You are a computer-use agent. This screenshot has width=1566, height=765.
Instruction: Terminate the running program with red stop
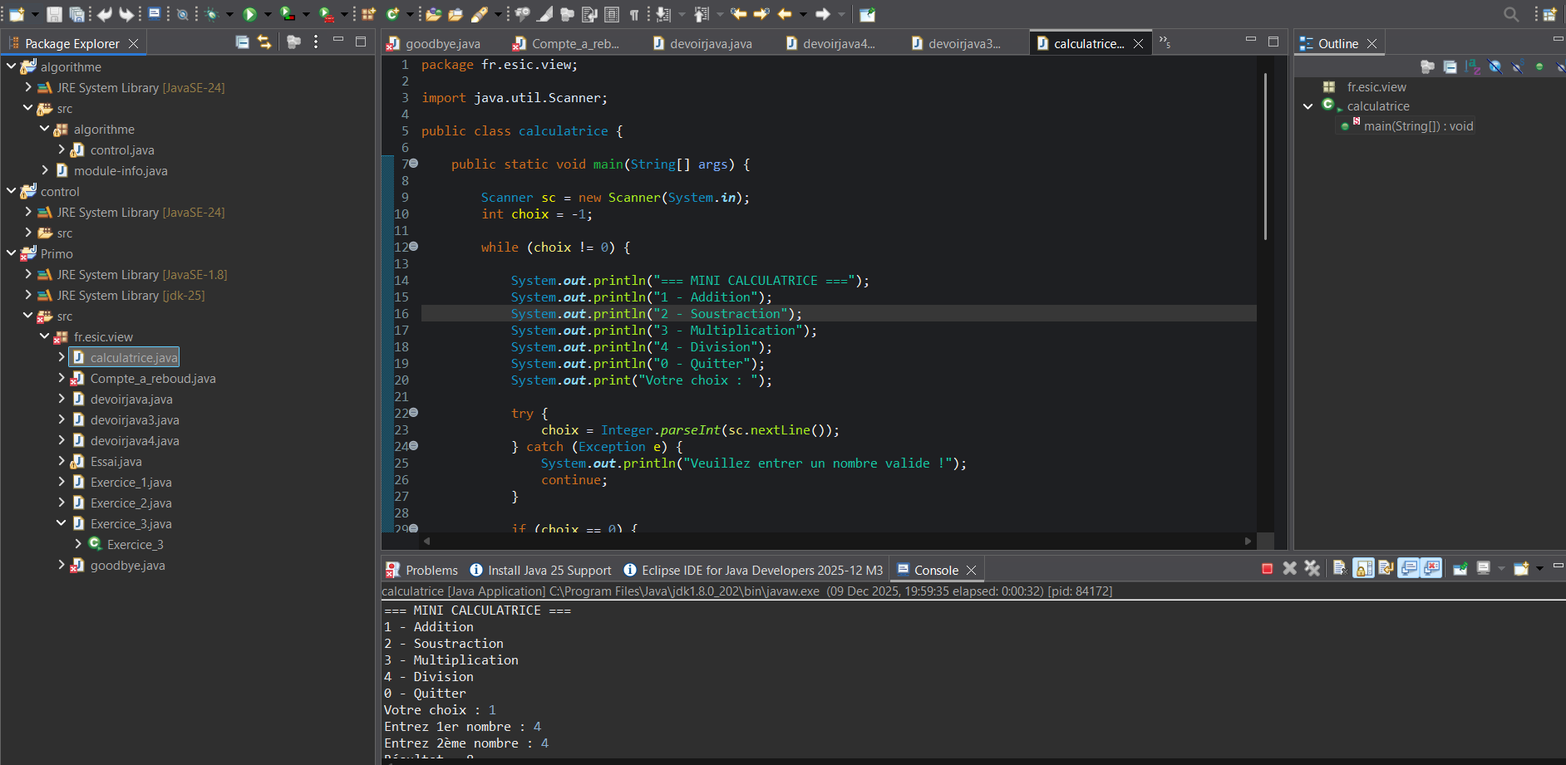(1267, 569)
